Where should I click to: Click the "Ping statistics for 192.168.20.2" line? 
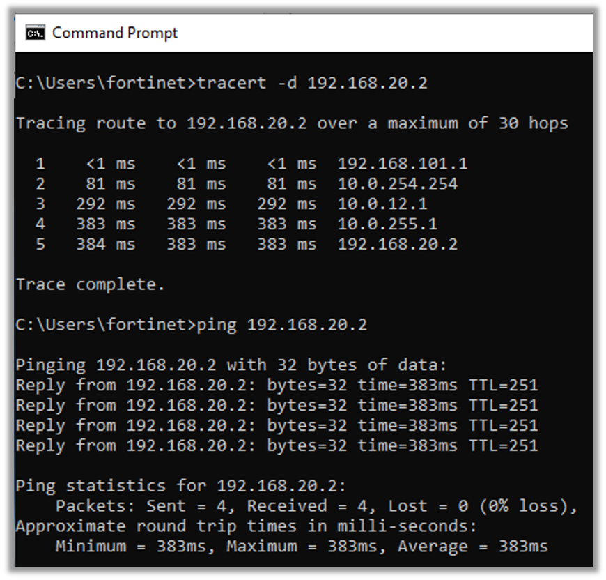[180, 486]
